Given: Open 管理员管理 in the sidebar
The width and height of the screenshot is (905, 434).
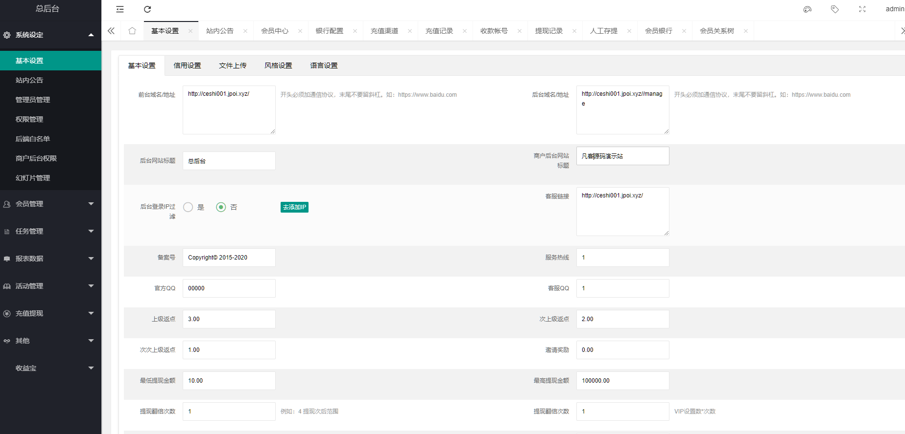Looking at the screenshot, I should (x=50, y=100).
